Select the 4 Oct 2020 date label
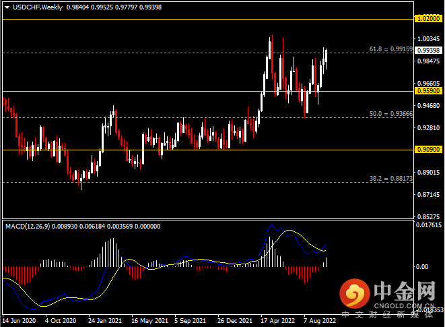Image resolution: width=445 pixels, height=327 pixels. coord(61,321)
